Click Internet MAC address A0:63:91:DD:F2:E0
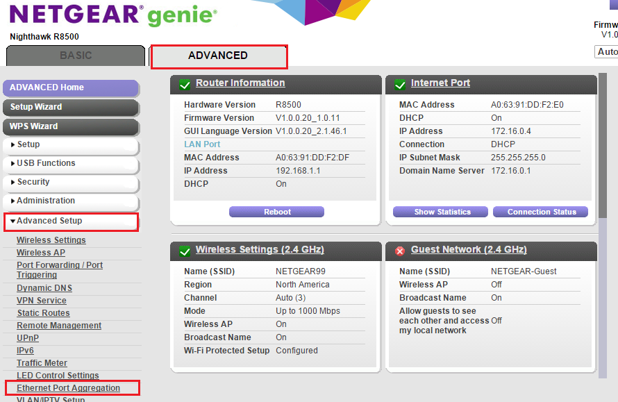Viewport: 618px width, 402px height. pos(527,105)
